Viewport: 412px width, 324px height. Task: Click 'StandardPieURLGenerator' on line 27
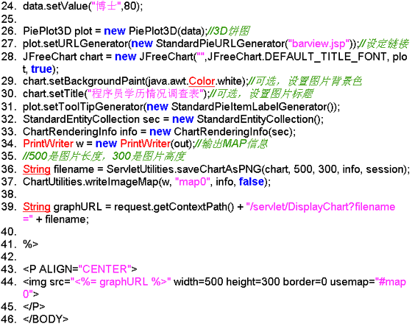pos(220,43)
